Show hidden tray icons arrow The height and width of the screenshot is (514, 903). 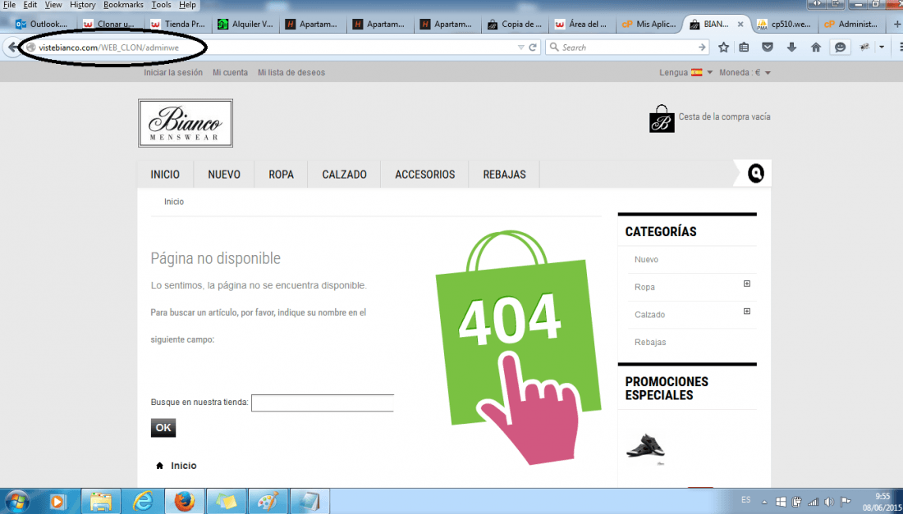[764, 502]
